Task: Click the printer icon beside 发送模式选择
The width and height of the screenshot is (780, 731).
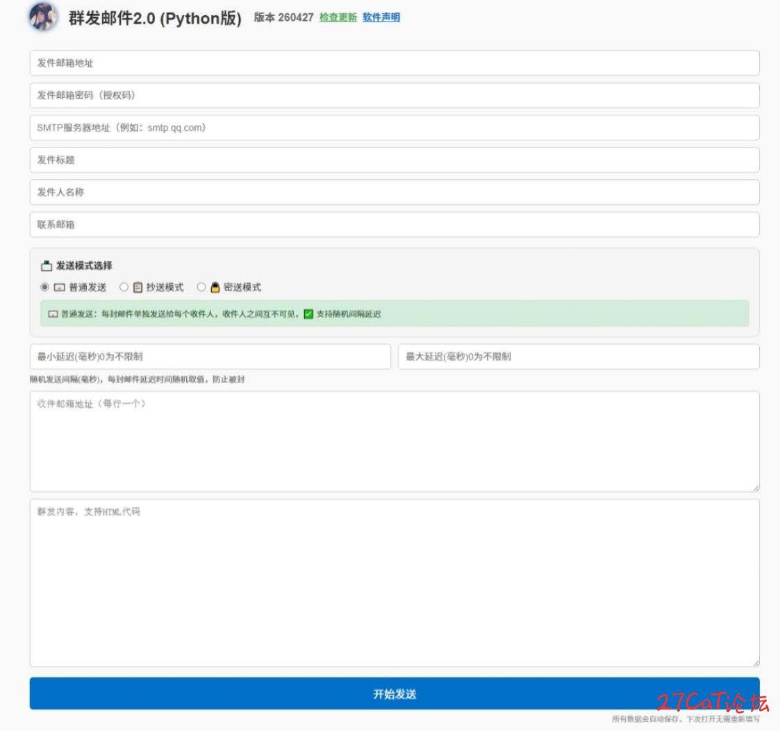Action: pyautogui.click(x=47, y=265)
